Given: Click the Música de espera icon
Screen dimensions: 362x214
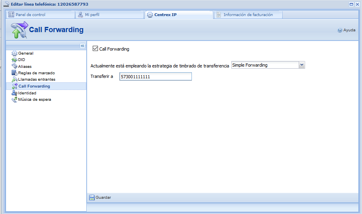Looking at the screenshot, I should [x=15, y=100].
